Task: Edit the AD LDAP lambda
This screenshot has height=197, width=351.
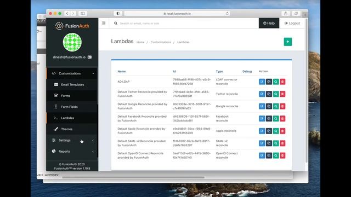Action: pos(262,82)
